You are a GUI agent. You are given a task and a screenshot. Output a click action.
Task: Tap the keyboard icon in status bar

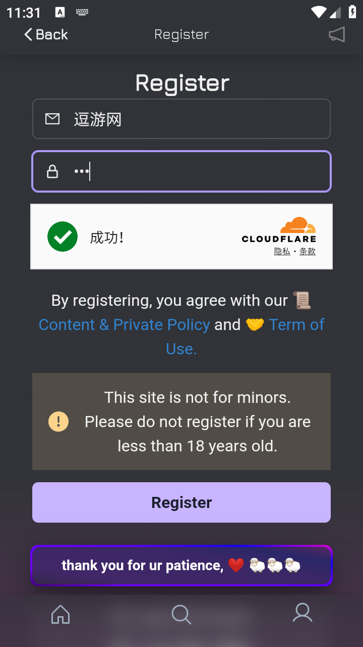(x=82, y=12)
